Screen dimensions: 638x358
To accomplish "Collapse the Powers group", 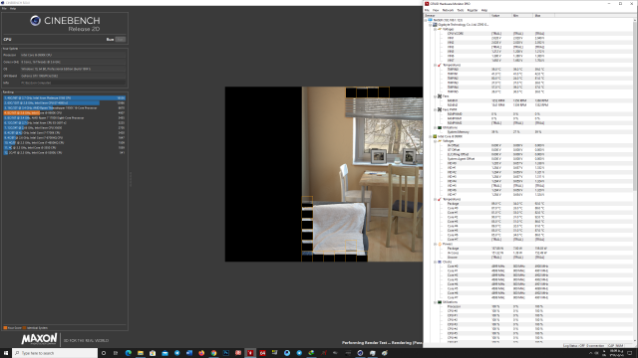I will (x=435, y=244).
